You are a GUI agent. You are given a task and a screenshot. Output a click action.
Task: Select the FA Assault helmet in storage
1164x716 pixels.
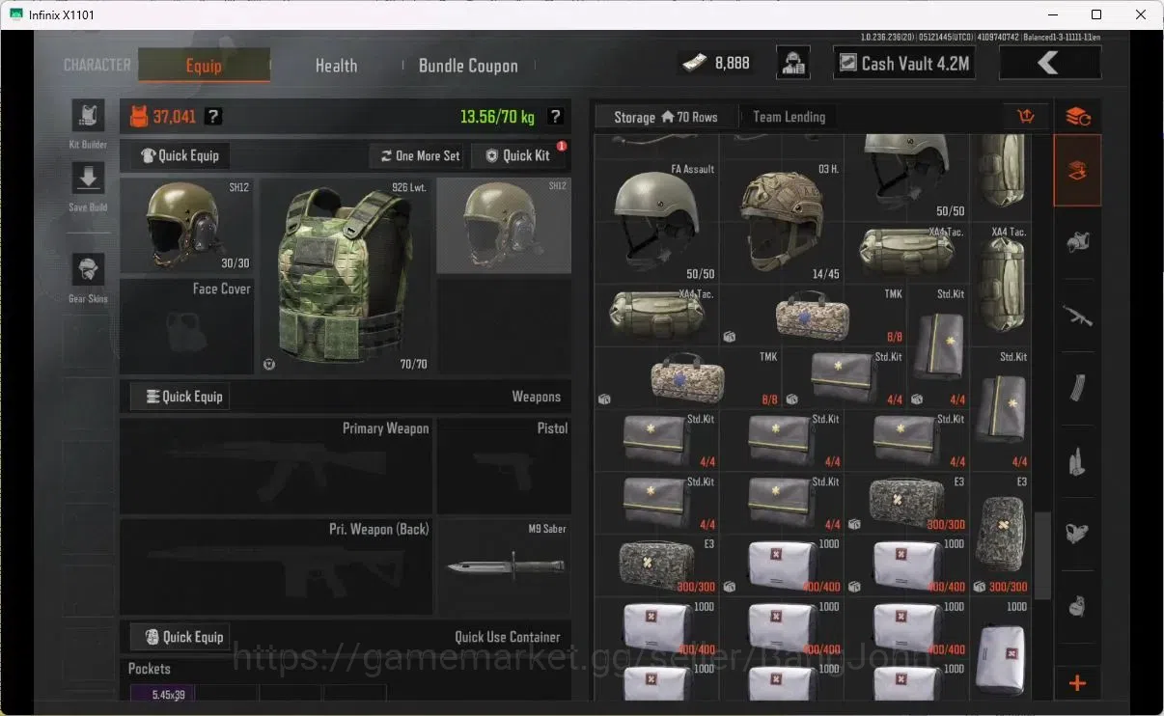(656, 222)
